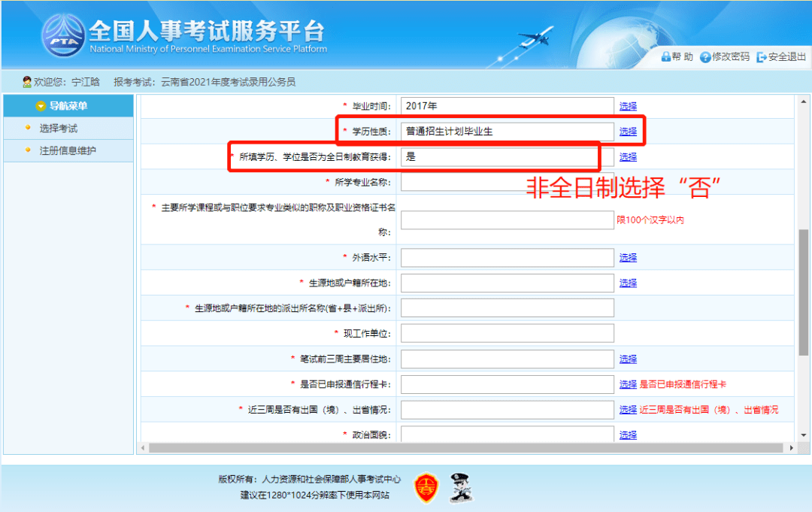Image resolution: width=812 pixels, height=512 pixels.
Task: Focus the 现工作单位 text box
Action: [x=507, y=333]
